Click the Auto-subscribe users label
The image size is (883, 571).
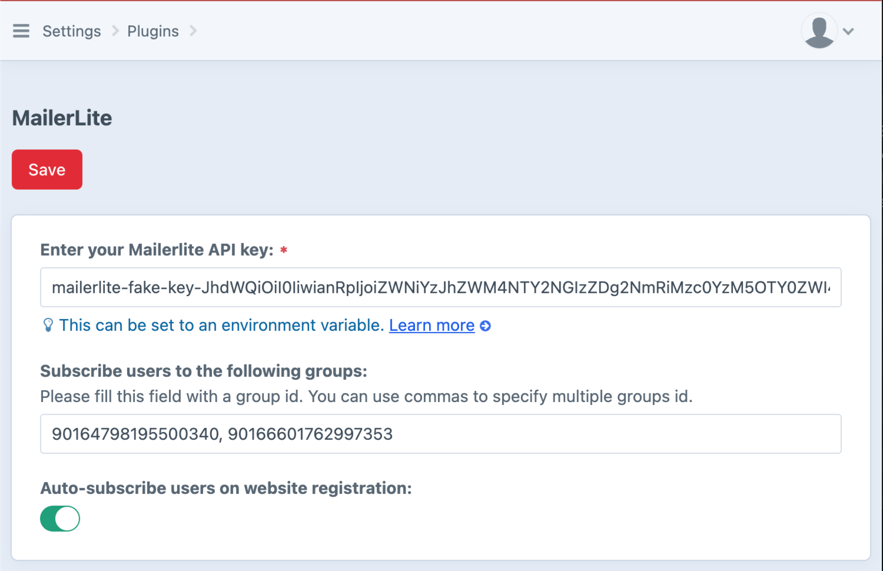[x=226, y=488]
